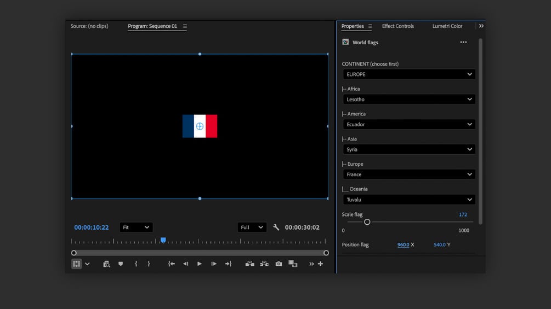Click the bottom-center transform handle
This screenshot has height=309, width=551.
200,199
